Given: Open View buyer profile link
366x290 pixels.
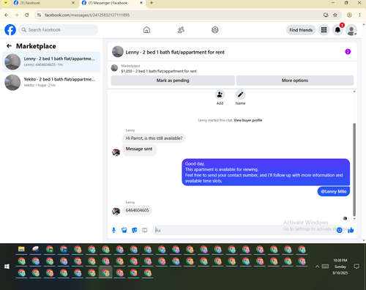Looking at the screenshot, I should coord(248,120).
